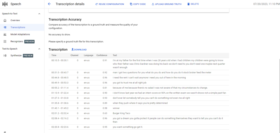Screen dimensions: 280x133
Task: Select time cell 00:31.0 - 00:43.7
Action: [60, 72]
